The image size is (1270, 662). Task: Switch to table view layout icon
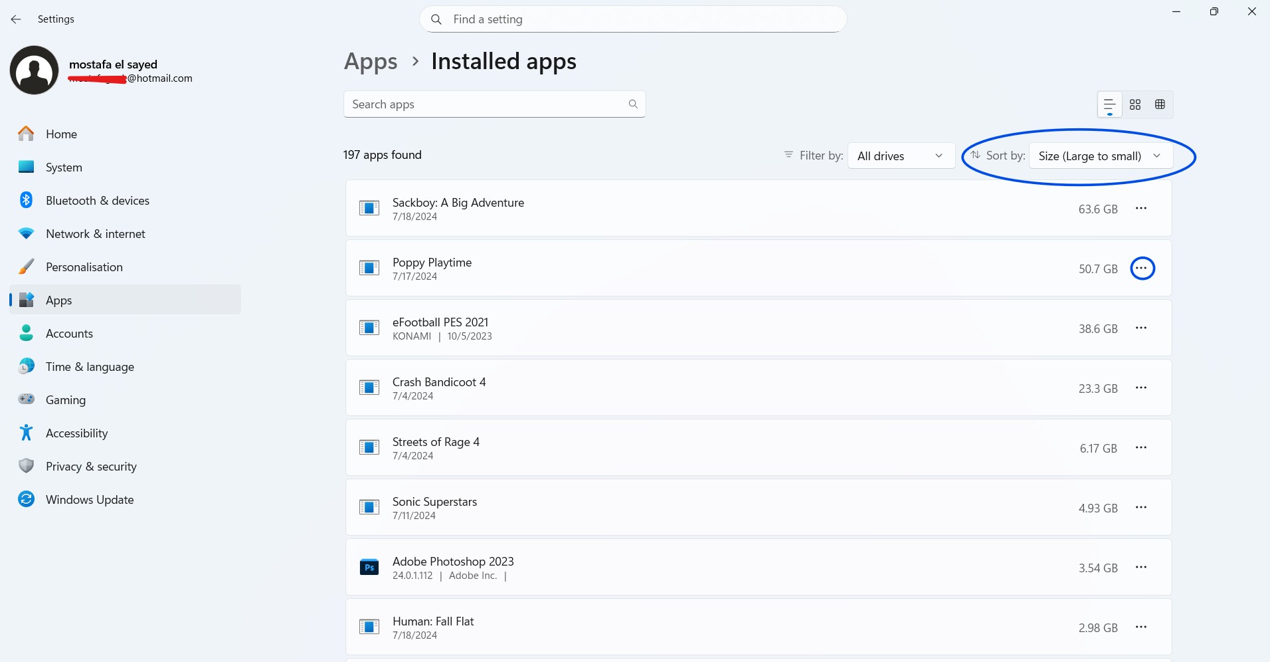1160,104
